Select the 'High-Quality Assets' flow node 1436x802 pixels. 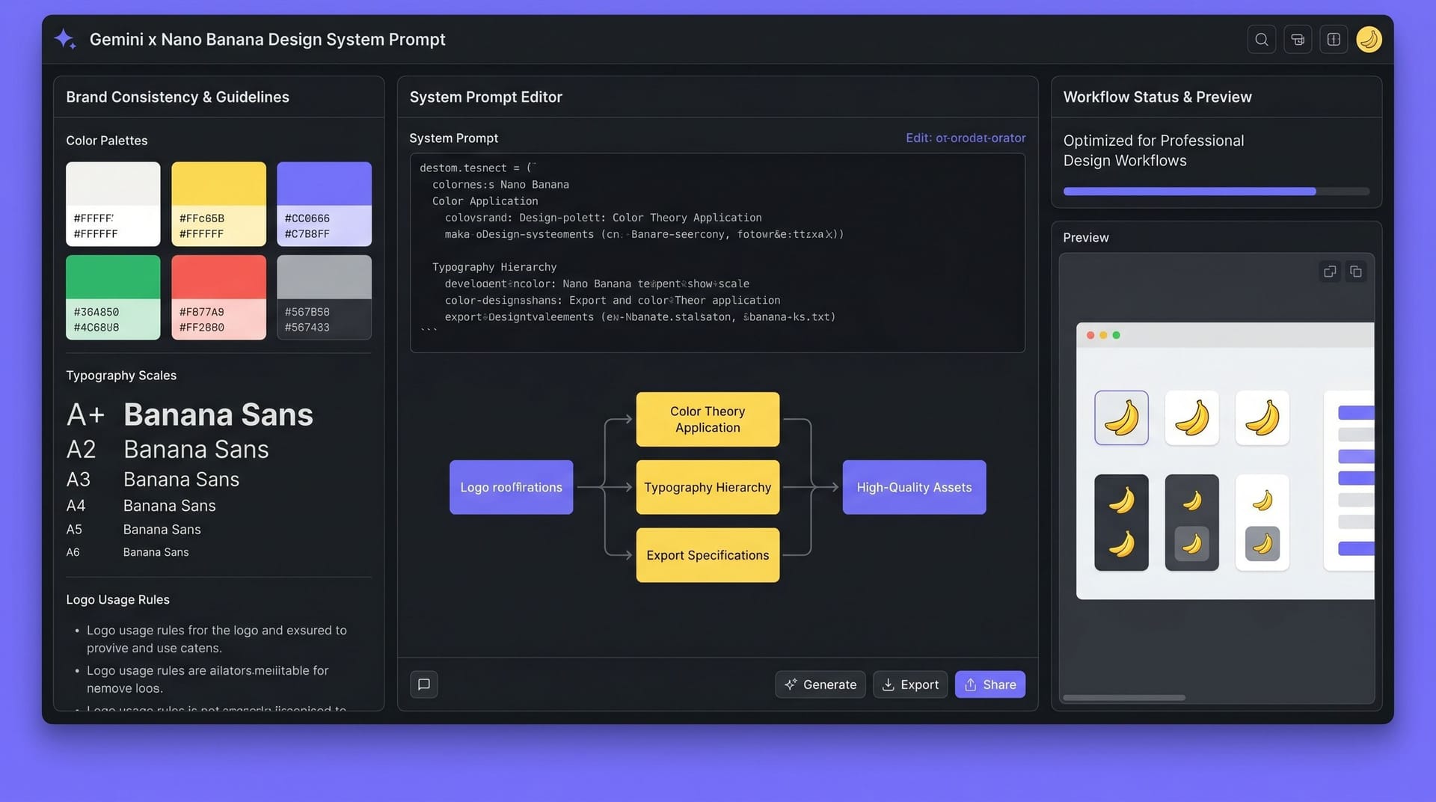(914, 487)
